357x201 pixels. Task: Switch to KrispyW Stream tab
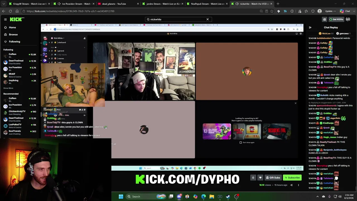tap(29, 4)
